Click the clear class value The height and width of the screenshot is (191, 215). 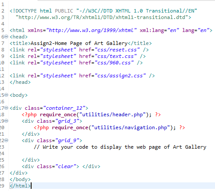coord(66,166)
